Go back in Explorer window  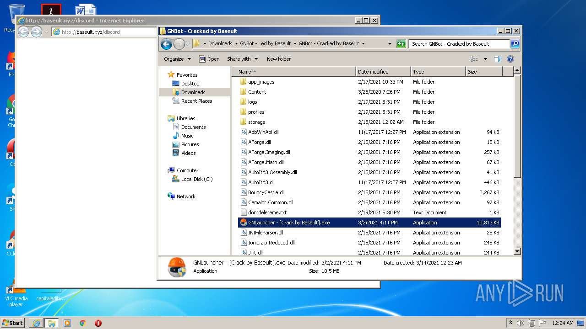tap(166, 44)
